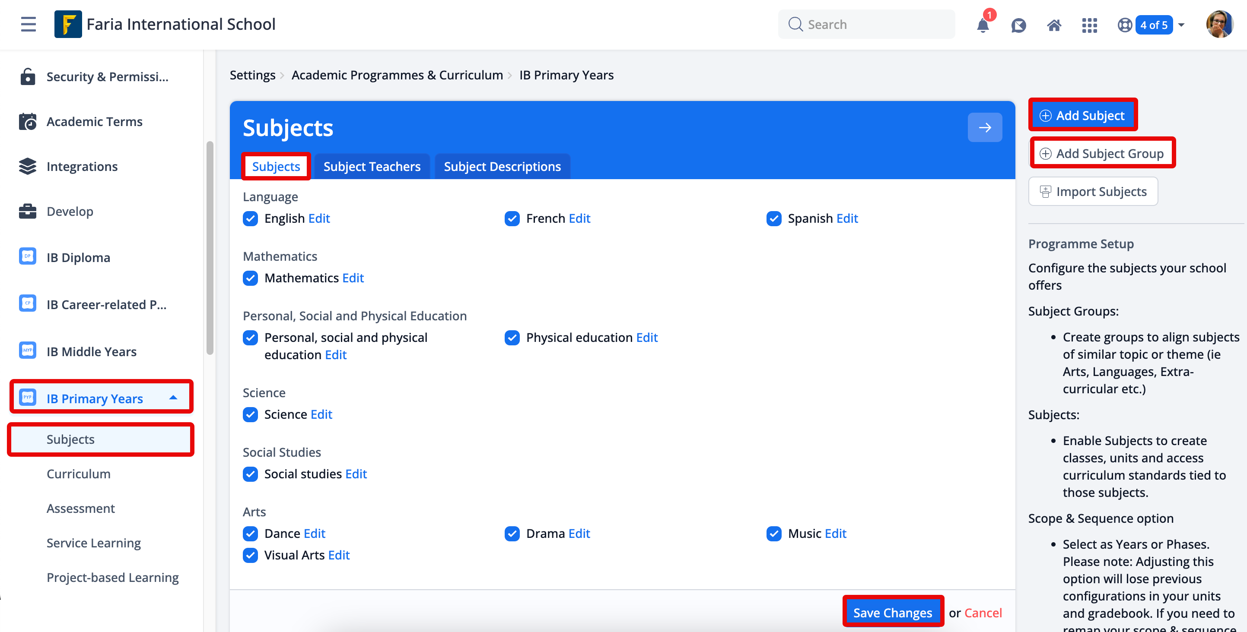The width and height of the screenshot is (1247, 632).
Task: Toggle the Physical education checkbox
Action: (512, 338)
